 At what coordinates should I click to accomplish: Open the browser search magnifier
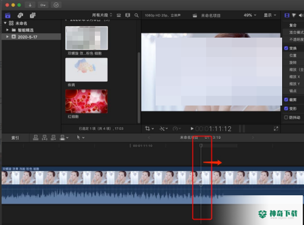[x=137, y=15]
